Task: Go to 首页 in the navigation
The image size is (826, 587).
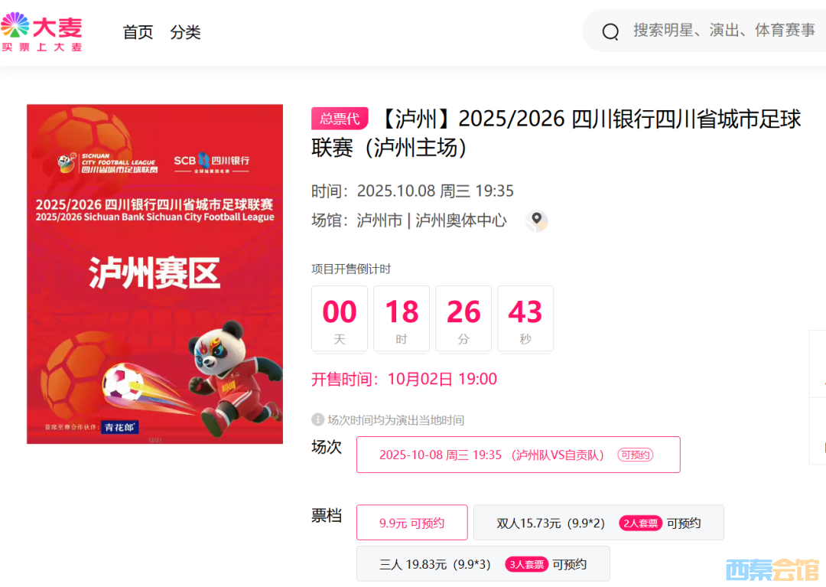Action: coord(138,32)
